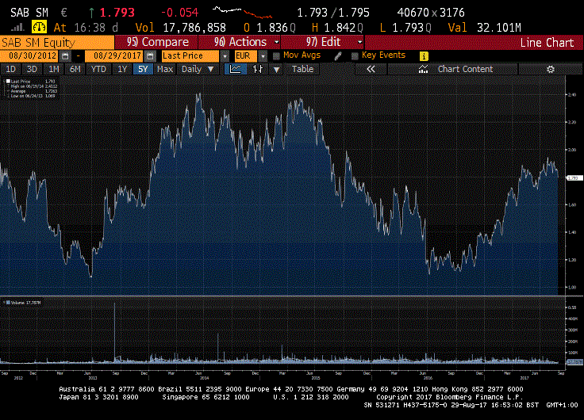Click the volume value 17,786,858

194,27
